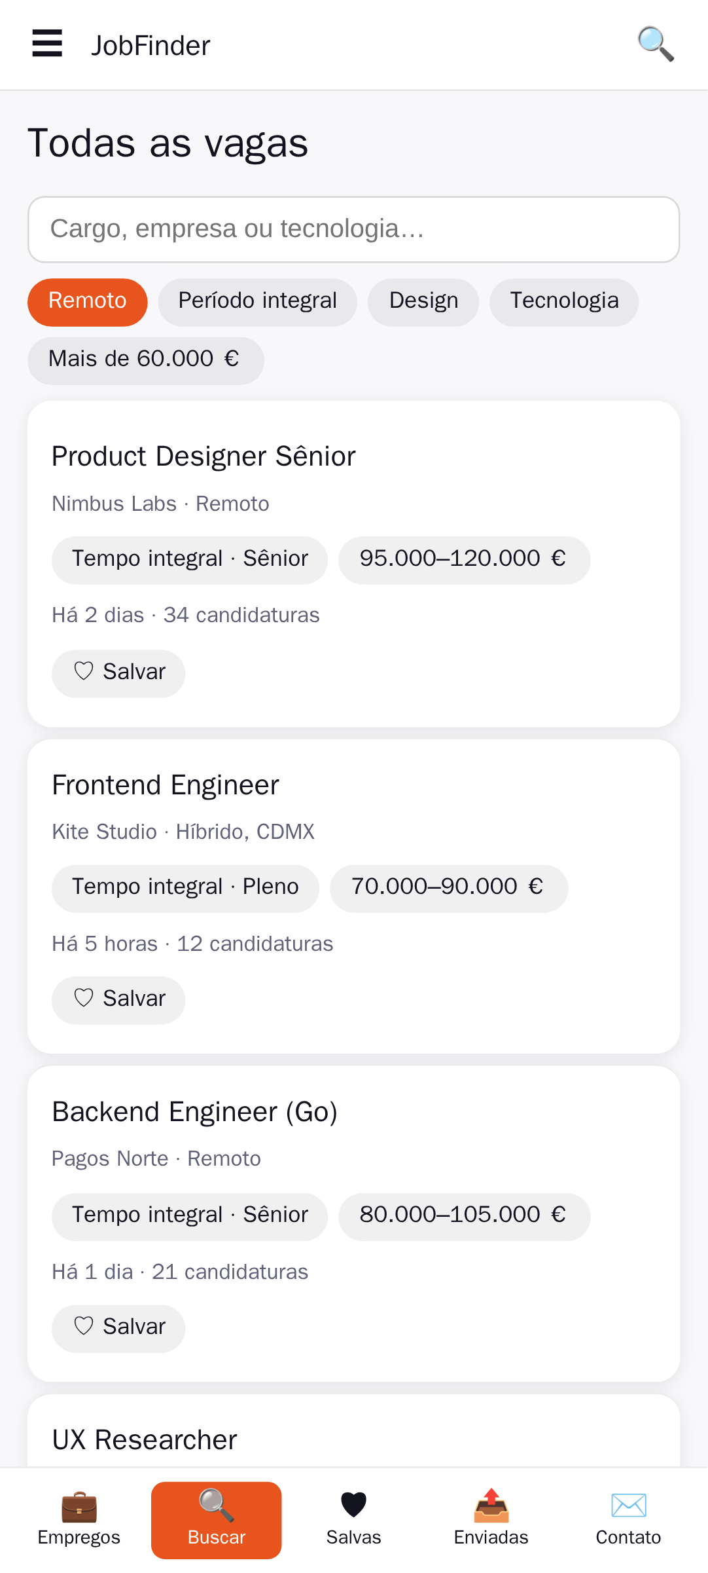Disable the Remoto filter chip

point(88,302)
